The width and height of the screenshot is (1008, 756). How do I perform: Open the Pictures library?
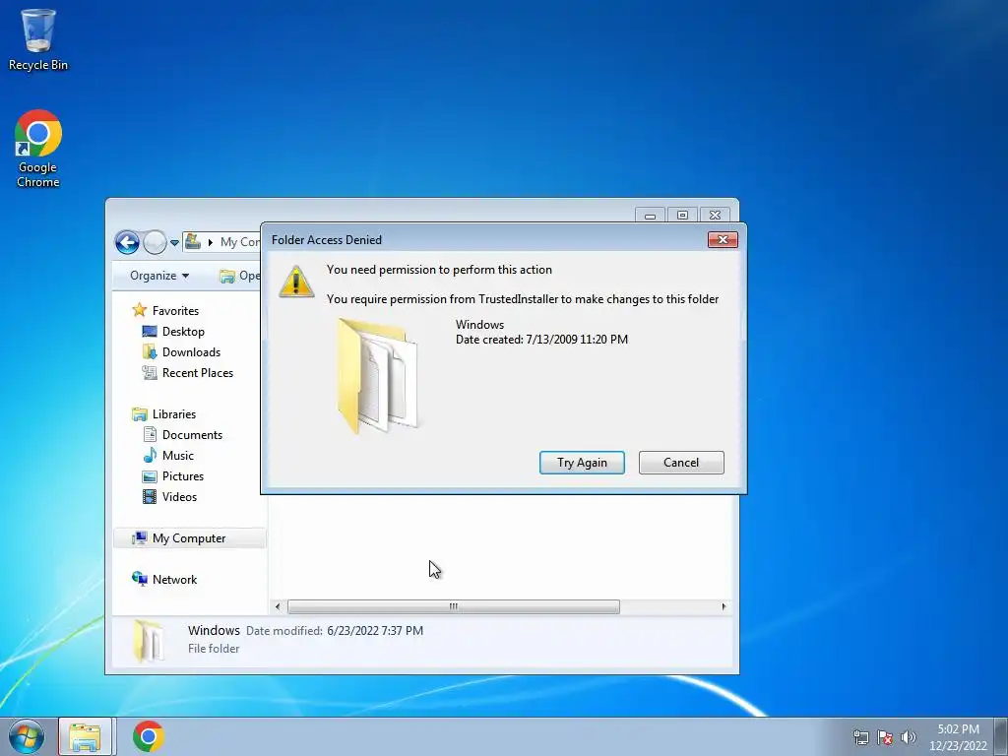point(182,475)
